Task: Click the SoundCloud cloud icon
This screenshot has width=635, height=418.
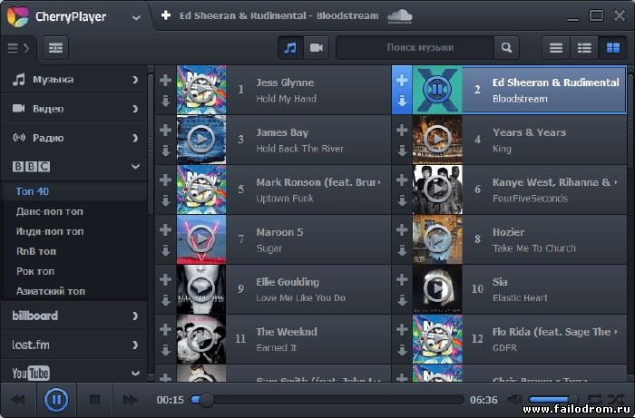Action: [x=400, y=16]
